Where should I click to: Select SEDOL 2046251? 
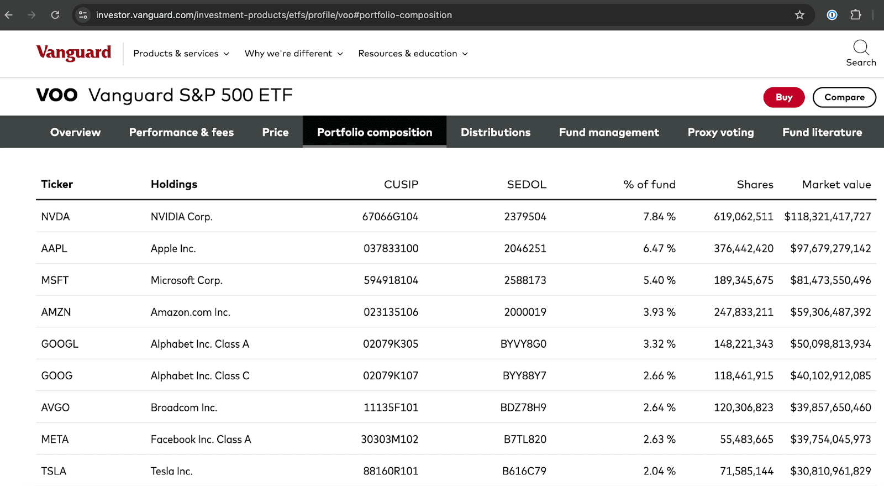[525, 248]
